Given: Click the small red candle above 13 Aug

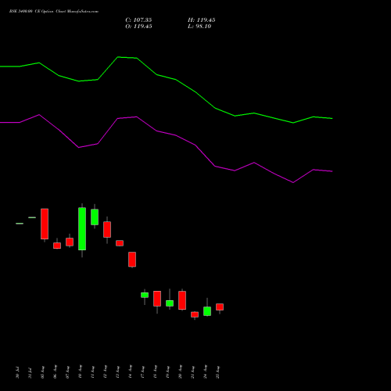Looking at the screenshot, I should (120, 243).
